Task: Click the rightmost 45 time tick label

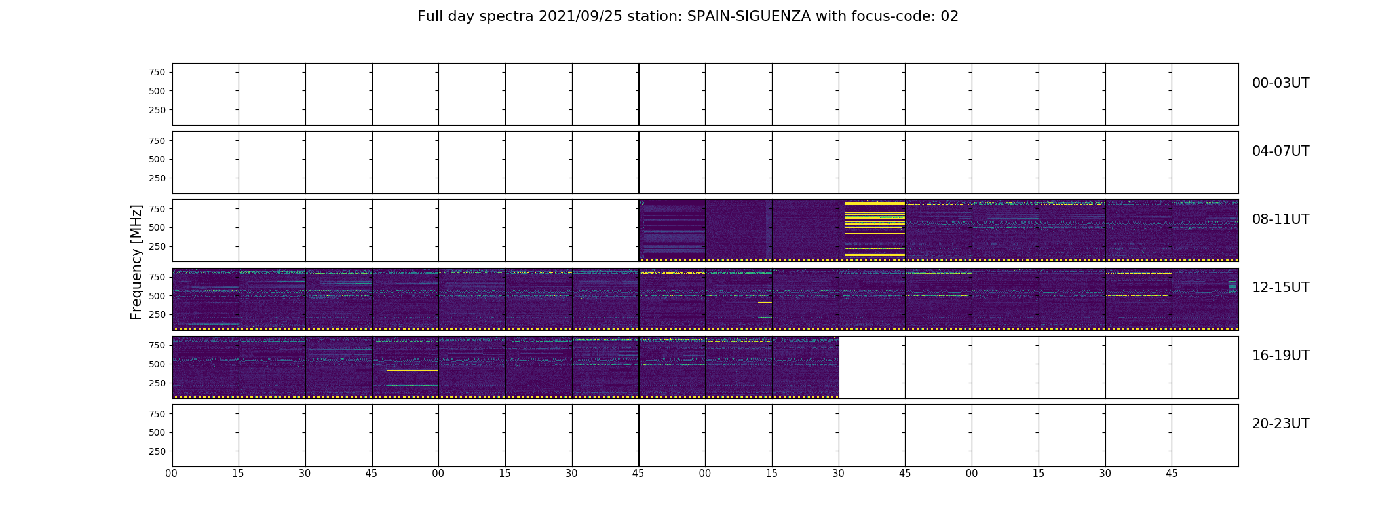Action: (x=1172, y=474)
